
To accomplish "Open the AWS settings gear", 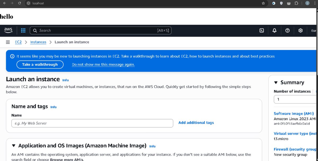I will click(301, 30).
